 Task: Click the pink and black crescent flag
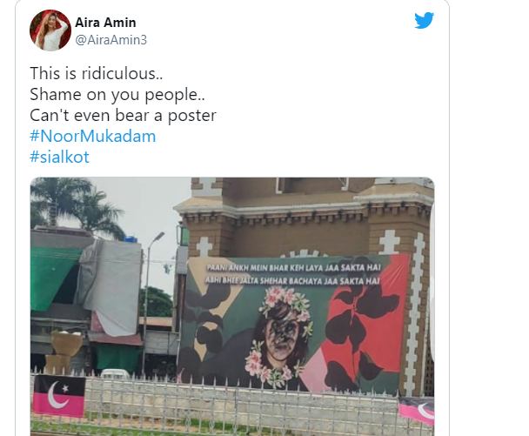coord(59,396)
